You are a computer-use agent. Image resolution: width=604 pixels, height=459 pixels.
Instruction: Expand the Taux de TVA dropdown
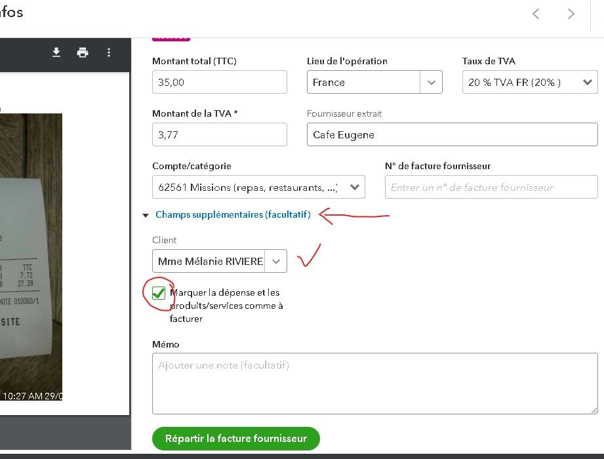coord(586,83)
